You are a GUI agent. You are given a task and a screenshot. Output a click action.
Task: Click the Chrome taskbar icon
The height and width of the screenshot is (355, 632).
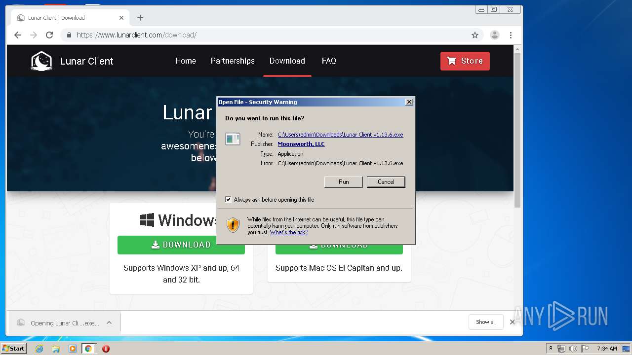pos(88,349)
